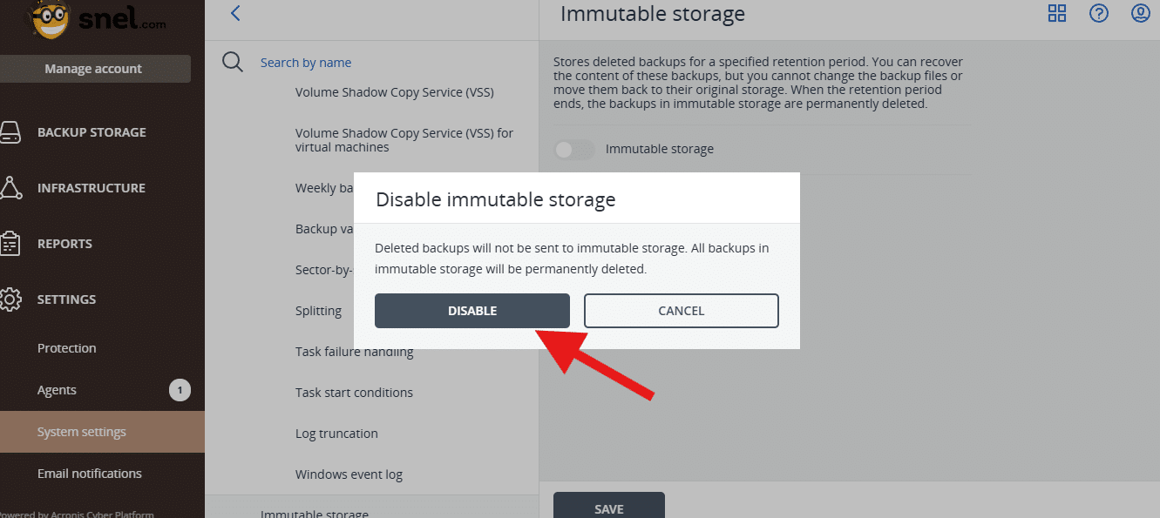The height and width of the screenshot is (518, 1160).
Task: Click the Settings gear icon
Action: [10, 299]
